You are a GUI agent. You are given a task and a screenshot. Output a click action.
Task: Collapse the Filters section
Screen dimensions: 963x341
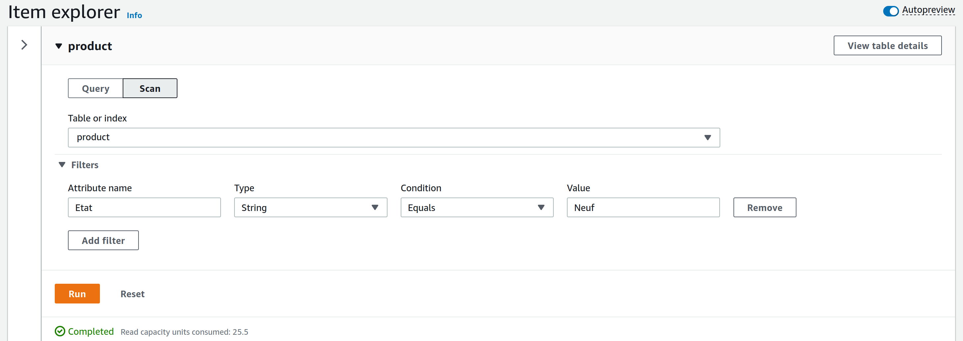point(62,165)
